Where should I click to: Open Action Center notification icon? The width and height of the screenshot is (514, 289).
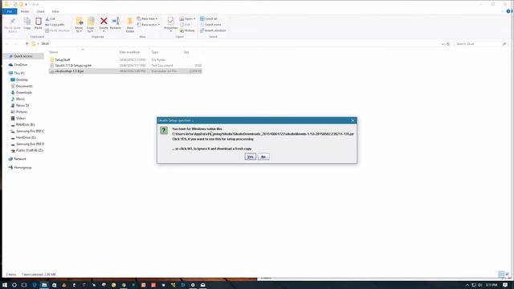505,285
